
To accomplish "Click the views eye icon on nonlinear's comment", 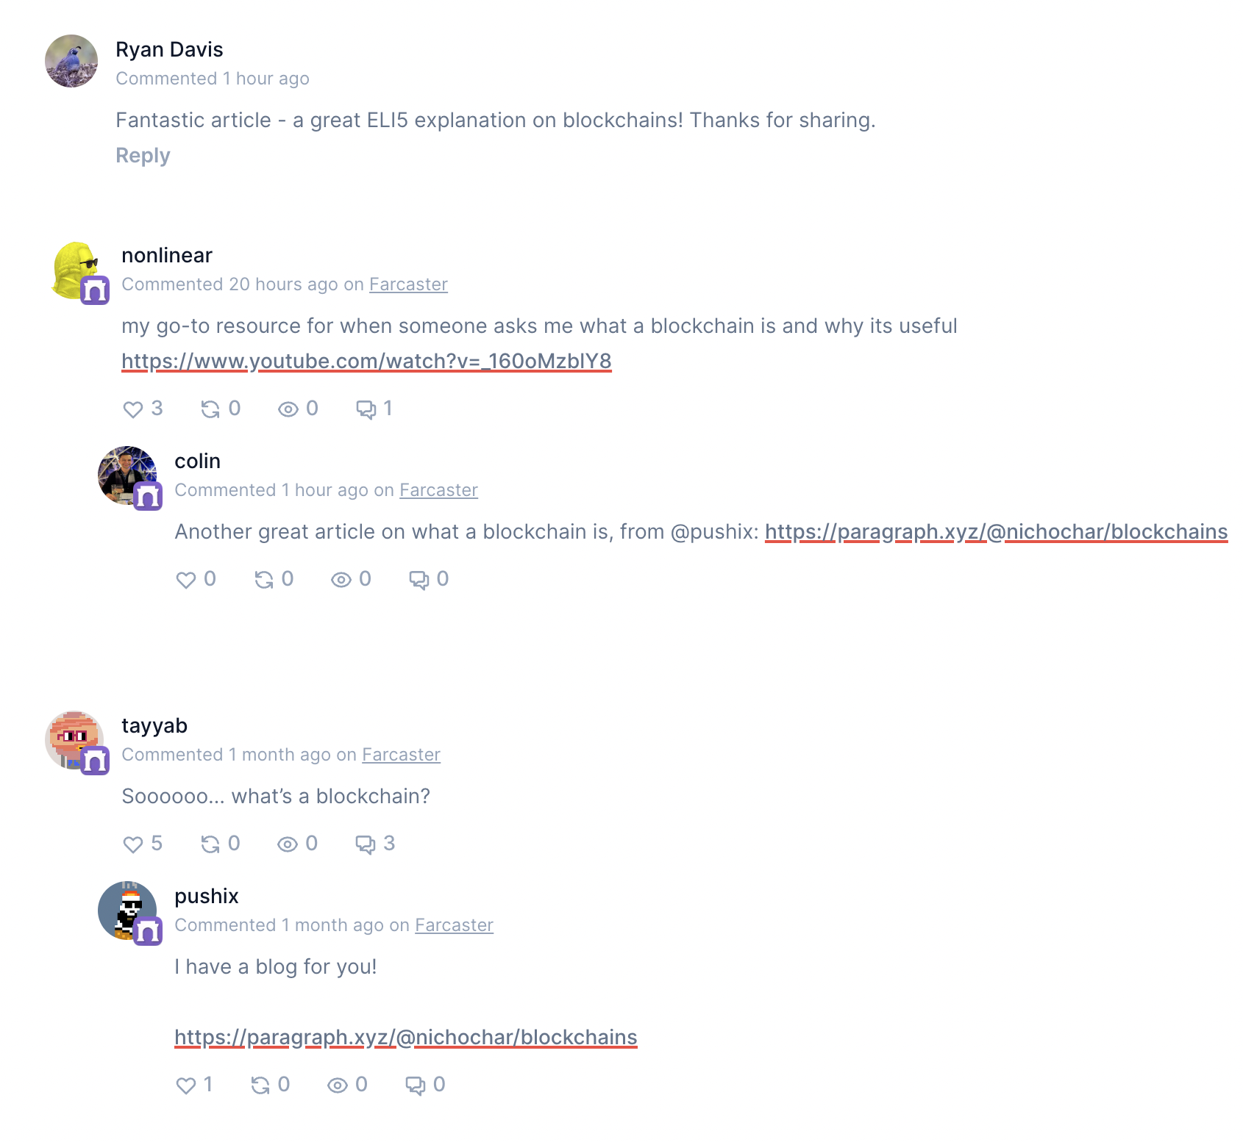I will (288, 409).
